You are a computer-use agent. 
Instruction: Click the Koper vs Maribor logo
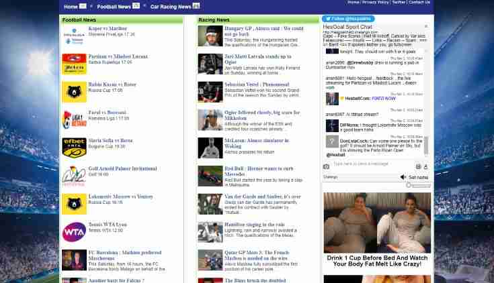(74, 36)
